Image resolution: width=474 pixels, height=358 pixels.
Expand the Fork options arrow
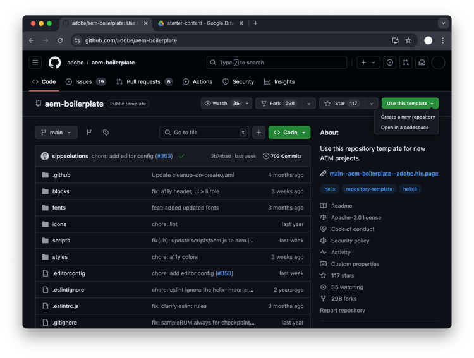(x=309, y=104)
